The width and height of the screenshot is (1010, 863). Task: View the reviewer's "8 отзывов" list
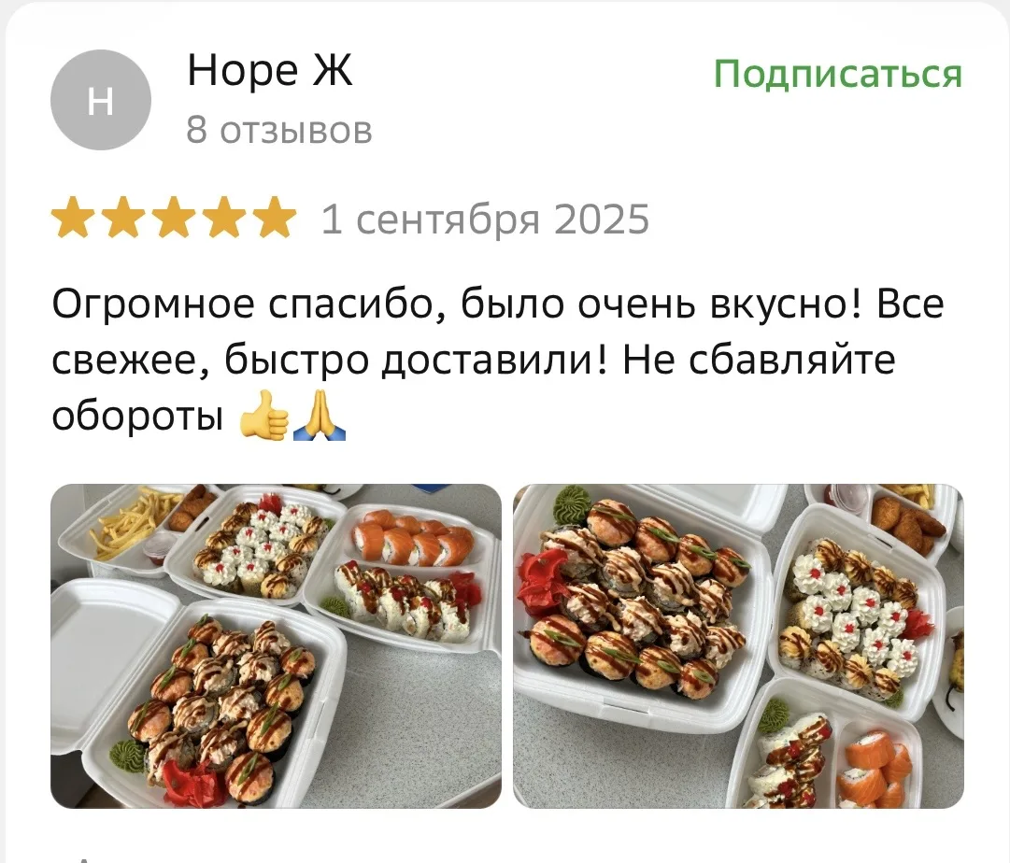pos(279,130)
